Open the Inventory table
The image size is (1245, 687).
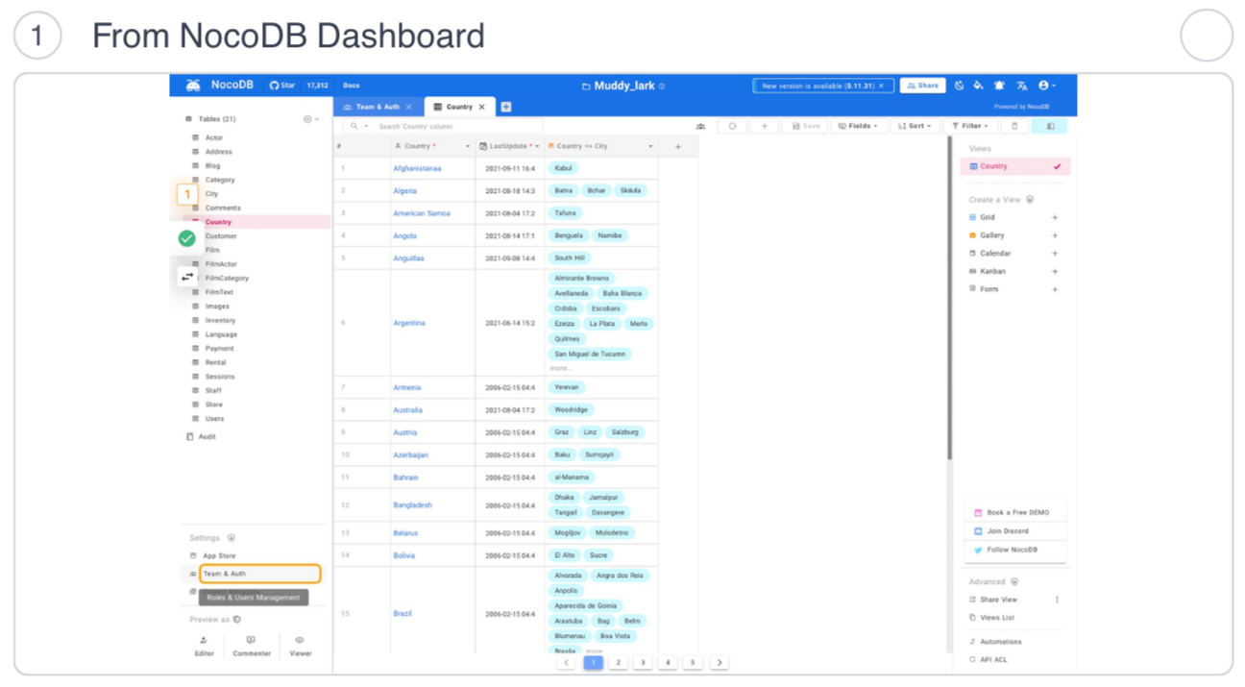click(x=220, y=320)
